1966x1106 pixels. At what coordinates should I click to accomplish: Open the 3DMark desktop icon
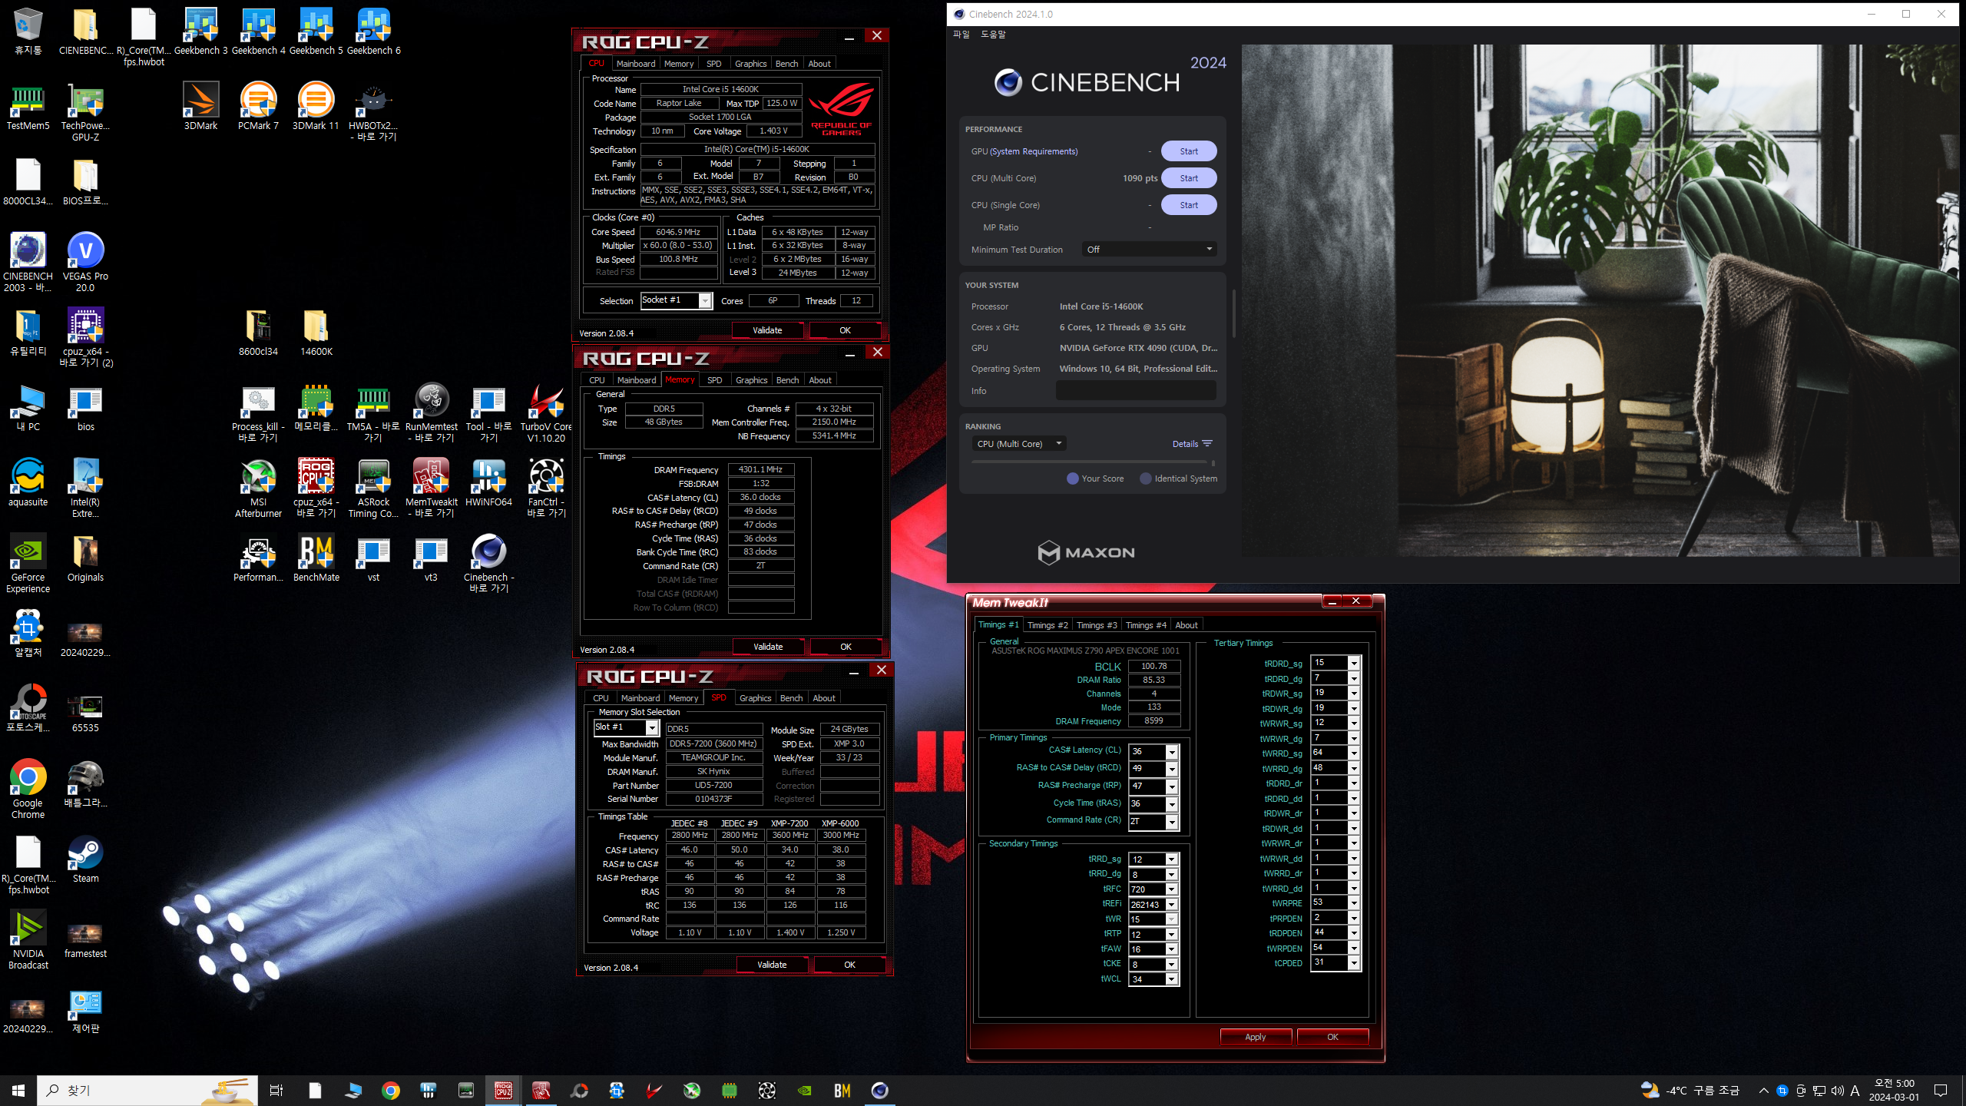coord(200,107)
